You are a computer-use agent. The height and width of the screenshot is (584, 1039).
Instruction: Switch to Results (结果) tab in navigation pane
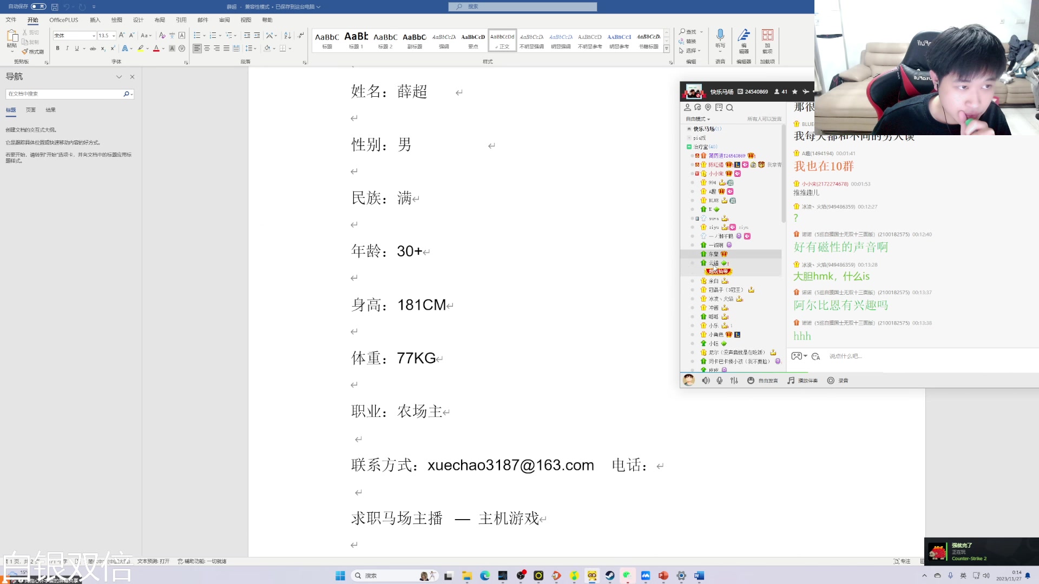(50, 110)
